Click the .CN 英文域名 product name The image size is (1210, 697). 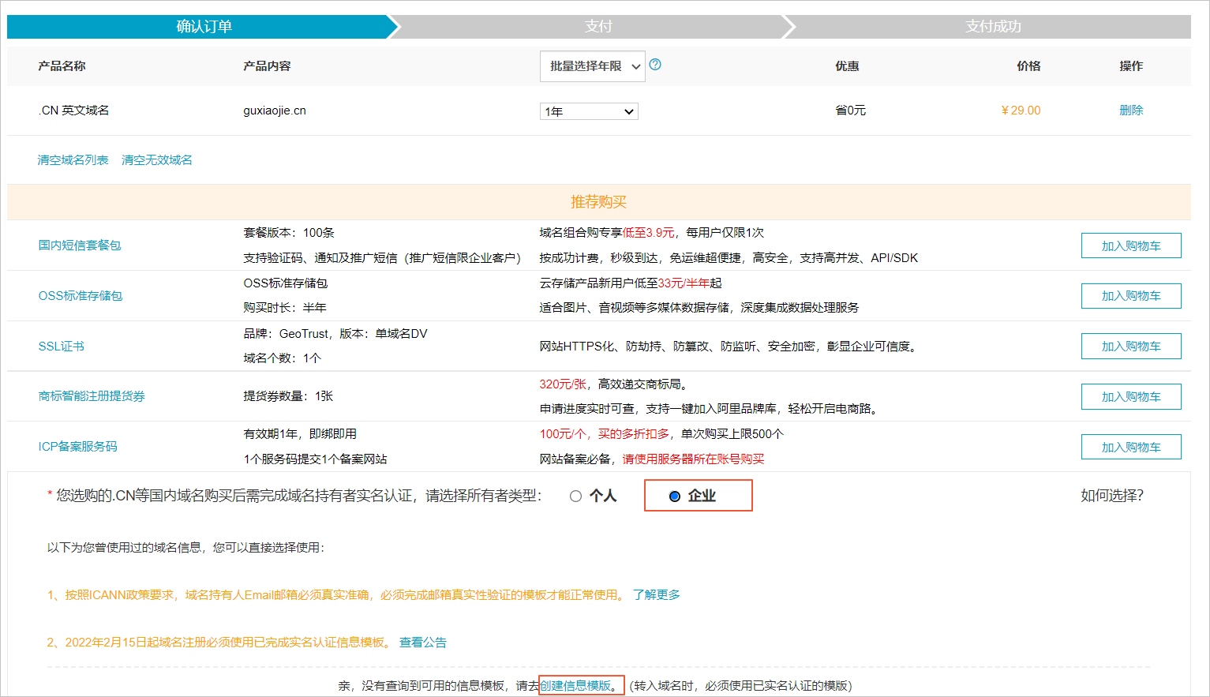click(x=73, y=111)
